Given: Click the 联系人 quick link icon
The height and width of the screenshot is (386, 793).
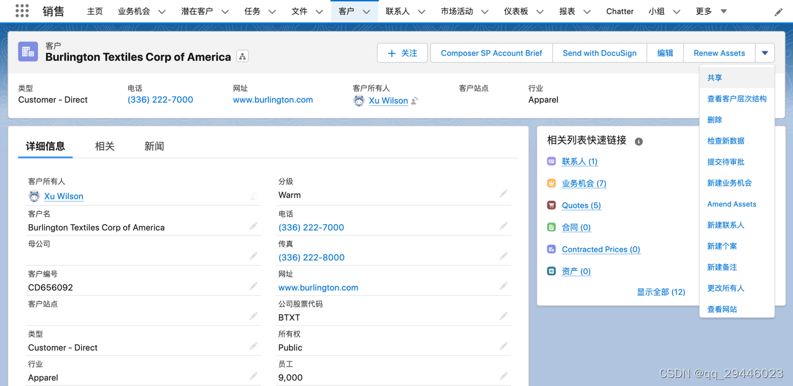Looking at the screenshot, I should [x=551, y=161].
